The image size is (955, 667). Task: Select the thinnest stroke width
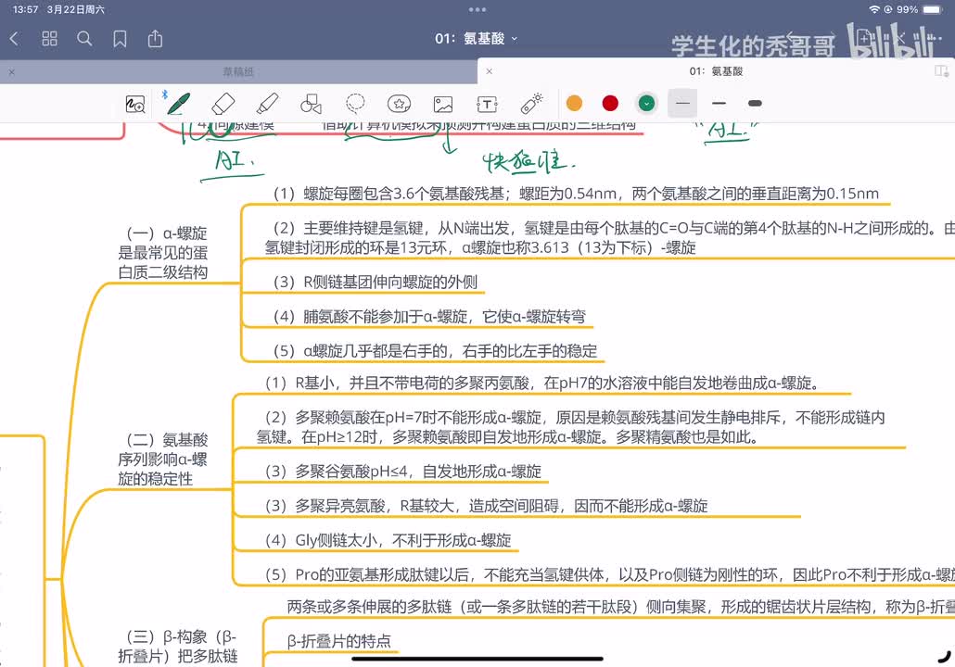[682, 104]
